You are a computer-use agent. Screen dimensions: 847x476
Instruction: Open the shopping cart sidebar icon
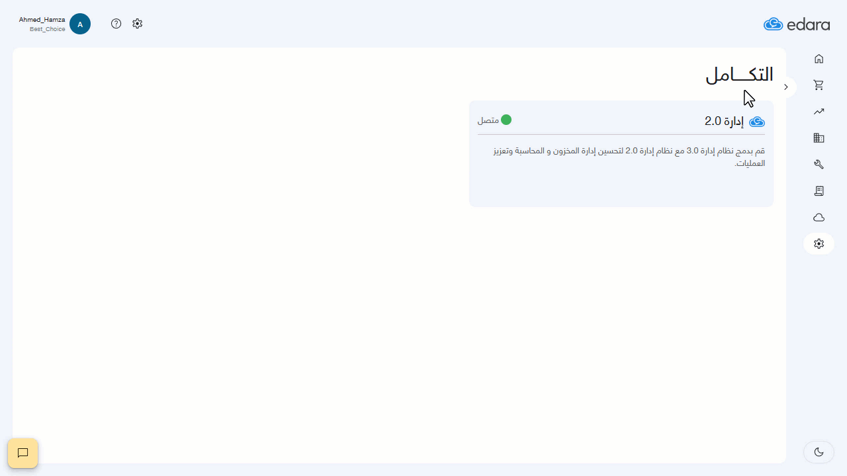coord(819,85)
